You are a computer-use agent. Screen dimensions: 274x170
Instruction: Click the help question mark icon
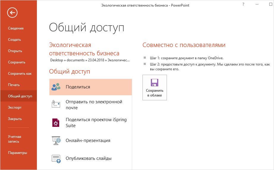click(243, 4)
